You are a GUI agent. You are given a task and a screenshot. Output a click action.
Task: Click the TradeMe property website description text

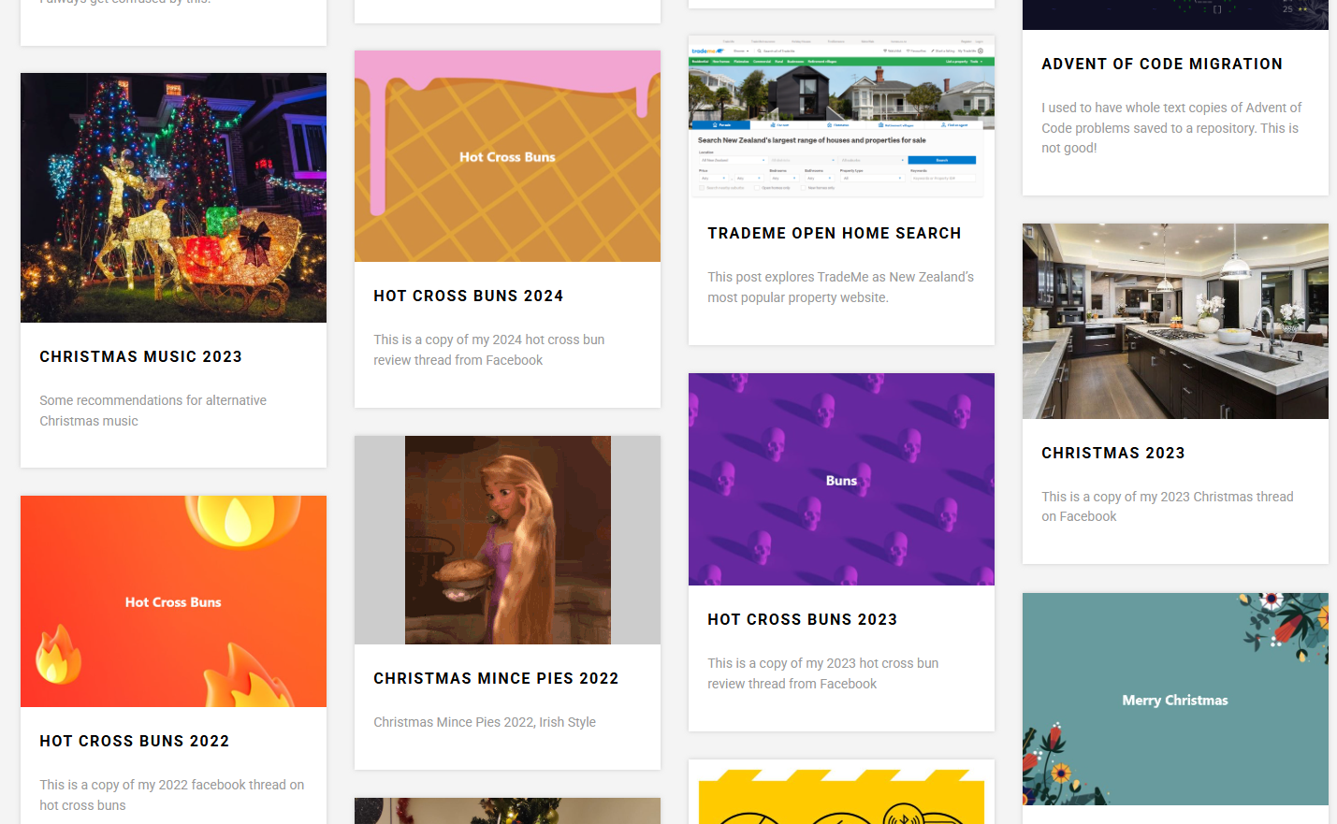click(x=840, y=287)
